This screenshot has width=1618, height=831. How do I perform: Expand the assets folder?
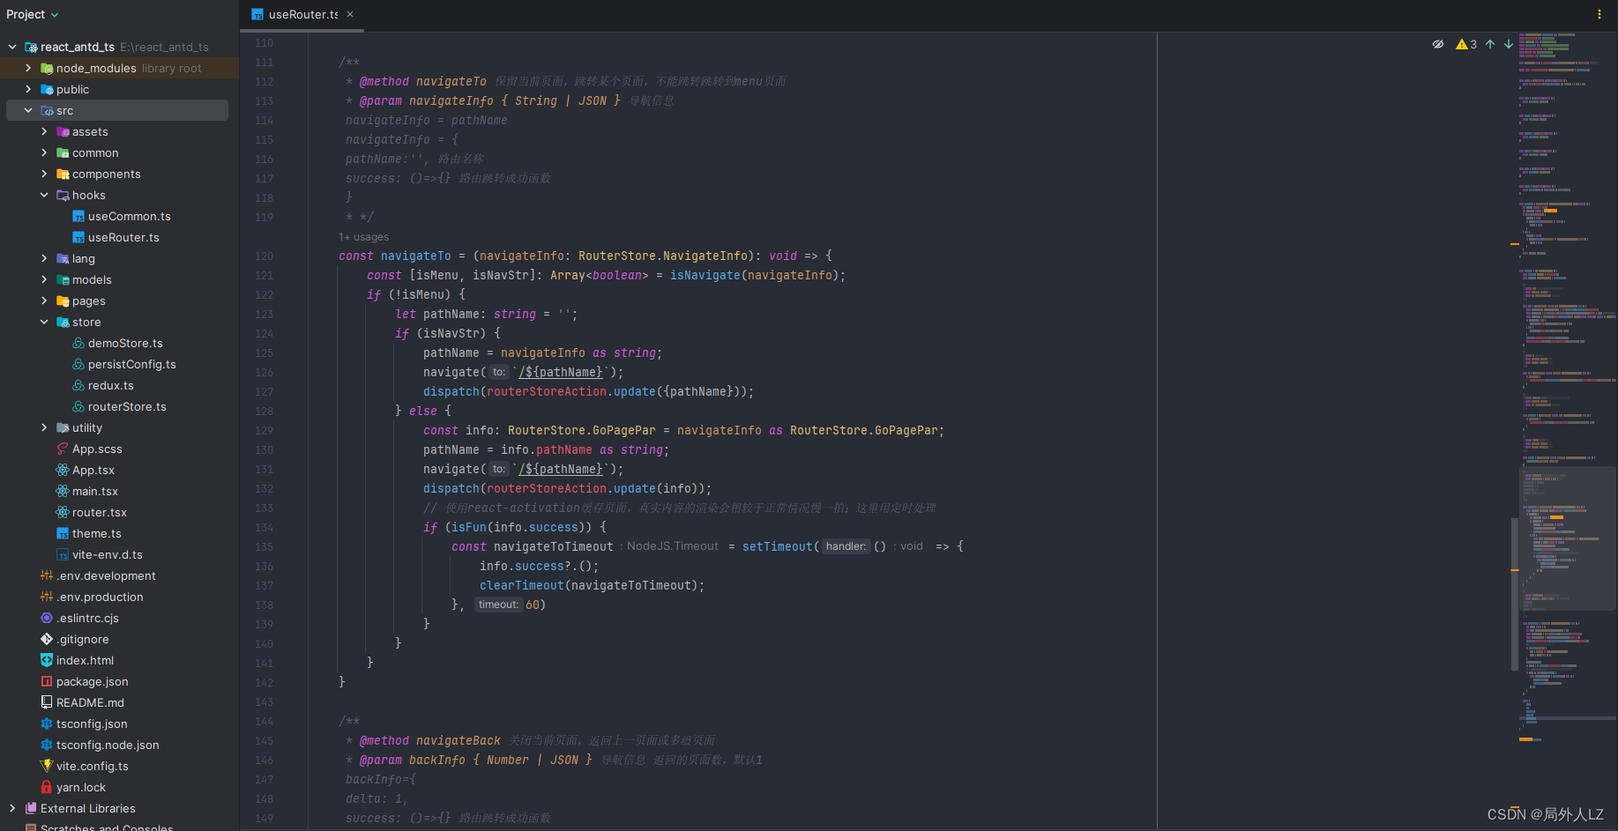pyautogui.click(x=44, y=131)
